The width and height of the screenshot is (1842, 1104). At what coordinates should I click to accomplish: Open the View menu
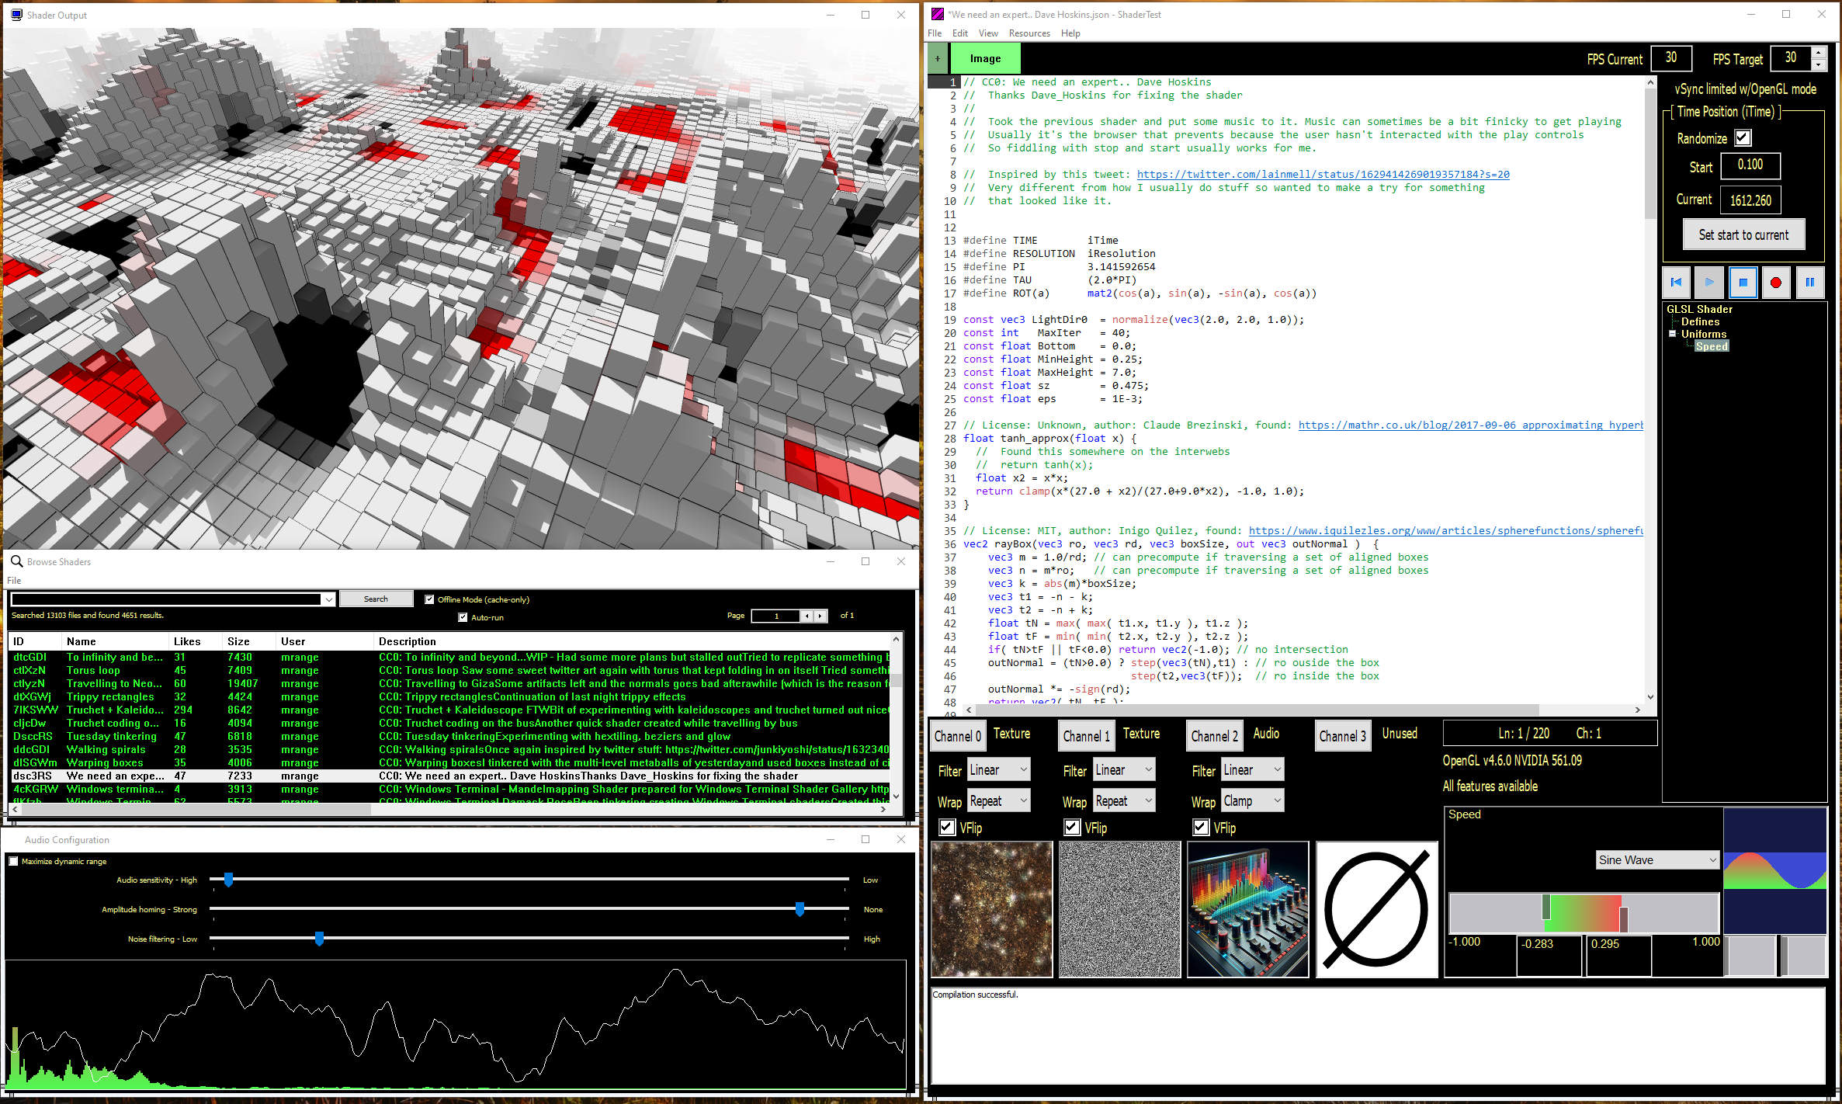coord(988,33)
